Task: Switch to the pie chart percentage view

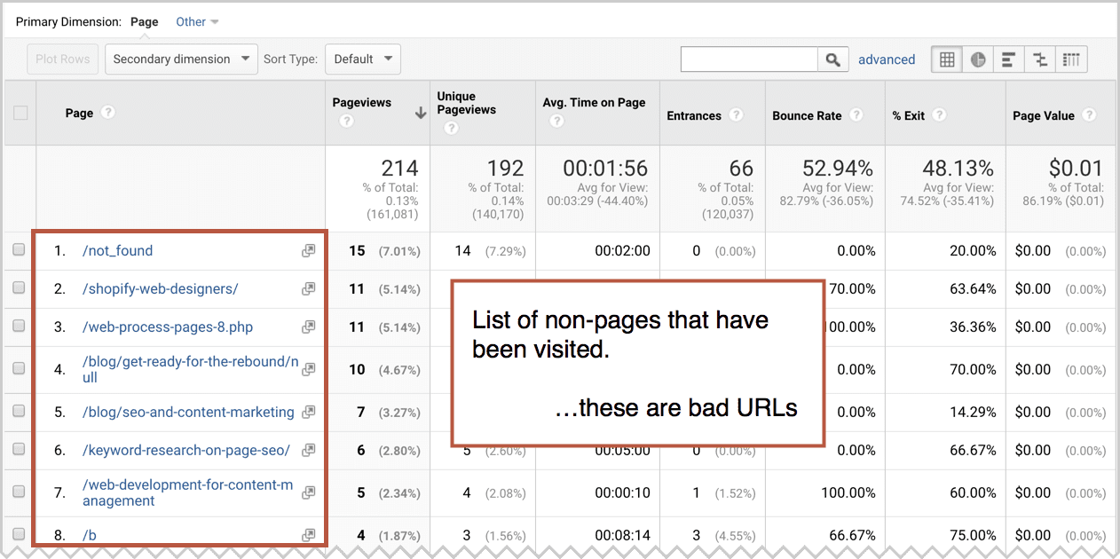Action: 977,59
